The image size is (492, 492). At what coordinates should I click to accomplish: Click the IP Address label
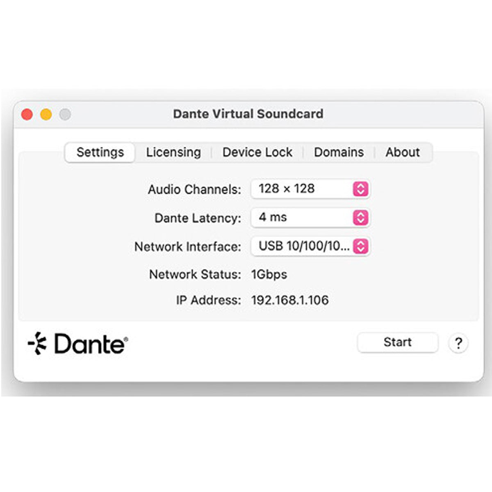click(208, 300)
